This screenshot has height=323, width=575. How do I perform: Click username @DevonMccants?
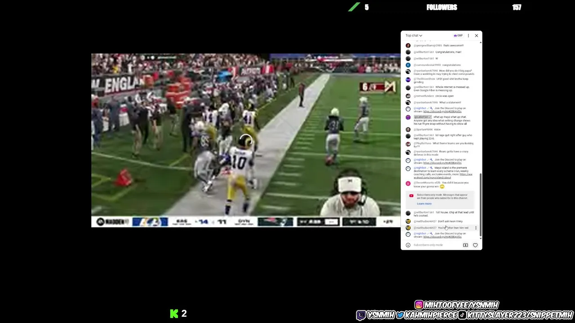(427, 183)
